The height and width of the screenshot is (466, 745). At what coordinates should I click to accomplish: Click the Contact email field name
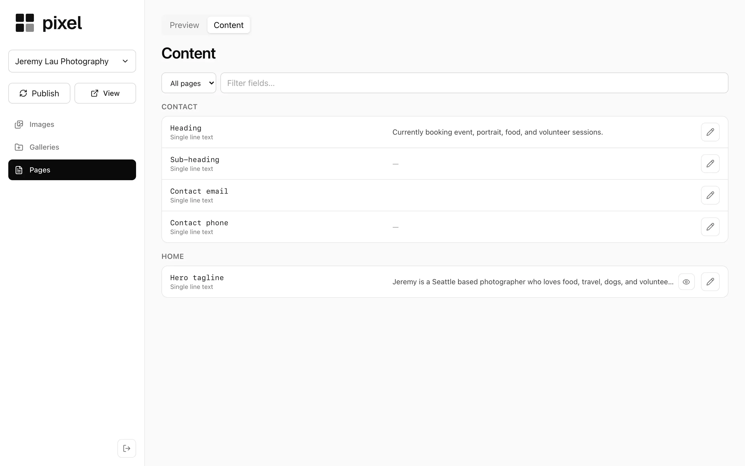pos(199,191)
